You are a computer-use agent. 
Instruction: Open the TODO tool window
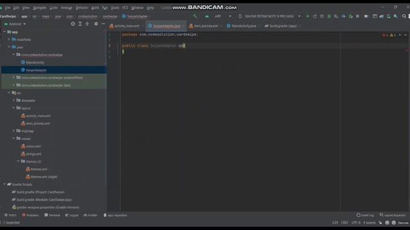pos(10,215)
